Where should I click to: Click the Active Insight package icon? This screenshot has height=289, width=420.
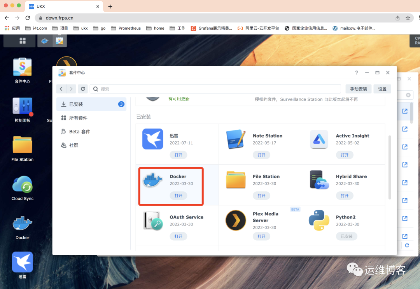pyautogui.click(x=319, y=139)
